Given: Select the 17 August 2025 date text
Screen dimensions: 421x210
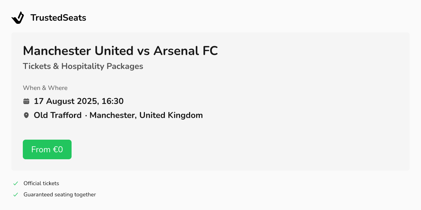Looking at the screenshot, I should tap(78, 101).
